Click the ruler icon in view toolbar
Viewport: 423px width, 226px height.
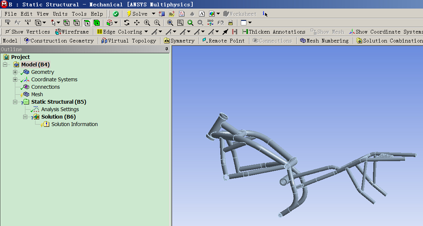coord(231,23)
